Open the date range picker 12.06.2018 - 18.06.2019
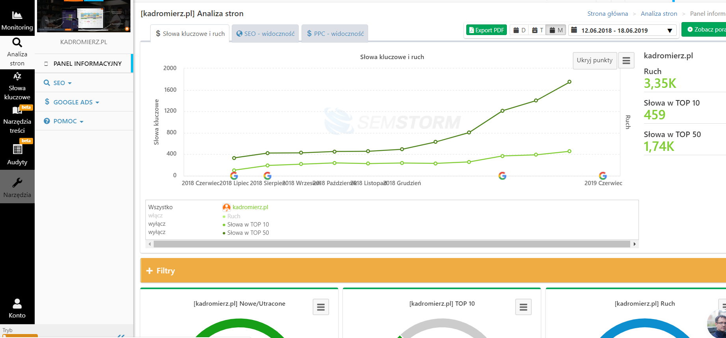This screenshot has height=338, width=726. 622,30
